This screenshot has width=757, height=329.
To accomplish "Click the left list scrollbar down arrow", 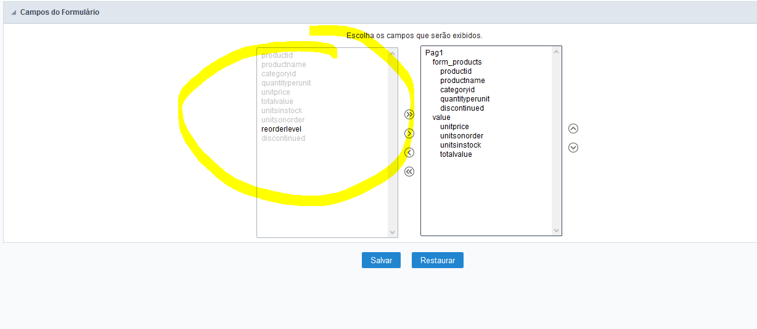I will [393, 232].
